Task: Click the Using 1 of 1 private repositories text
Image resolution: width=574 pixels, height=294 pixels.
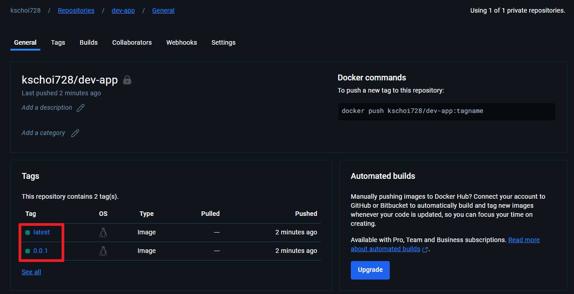Action: [518, 10]
